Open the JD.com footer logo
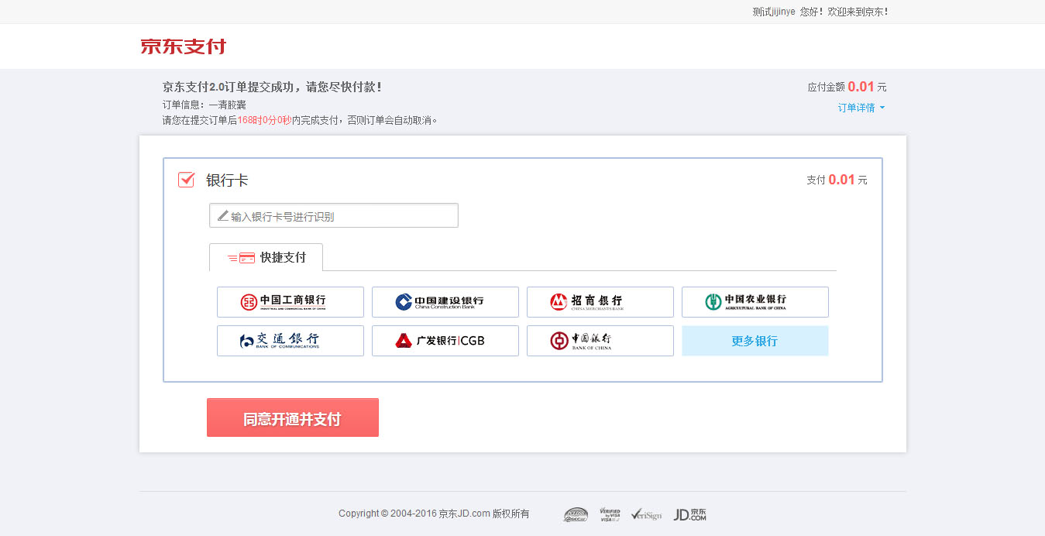This screenshot has height=536, width=1045. click(689, 514)
